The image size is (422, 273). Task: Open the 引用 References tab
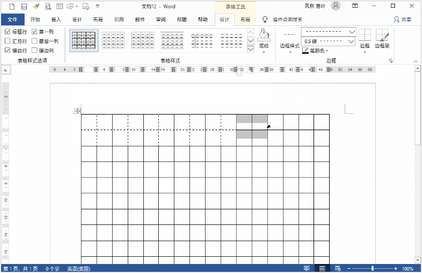119,19
